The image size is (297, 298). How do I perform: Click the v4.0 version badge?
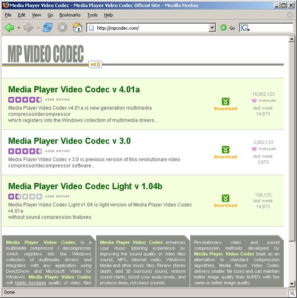[x=95, y=65]
